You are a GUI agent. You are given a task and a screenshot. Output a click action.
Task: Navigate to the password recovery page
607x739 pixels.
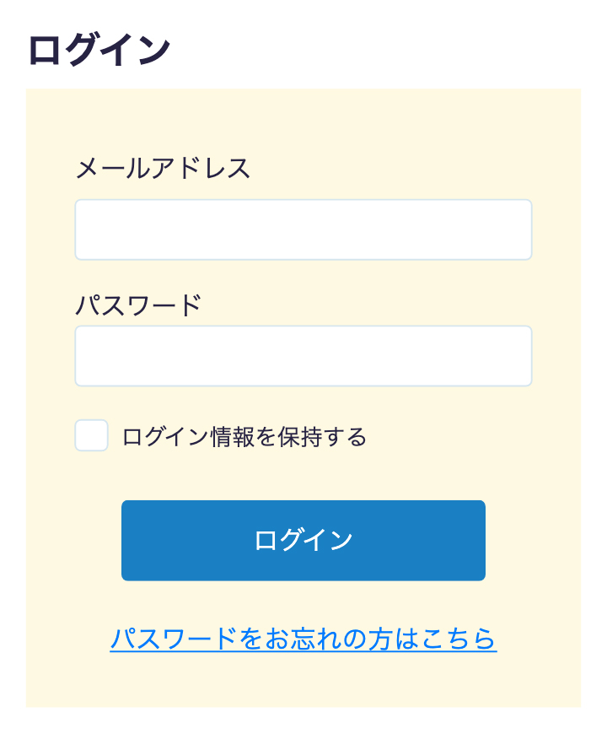point(305,640)
